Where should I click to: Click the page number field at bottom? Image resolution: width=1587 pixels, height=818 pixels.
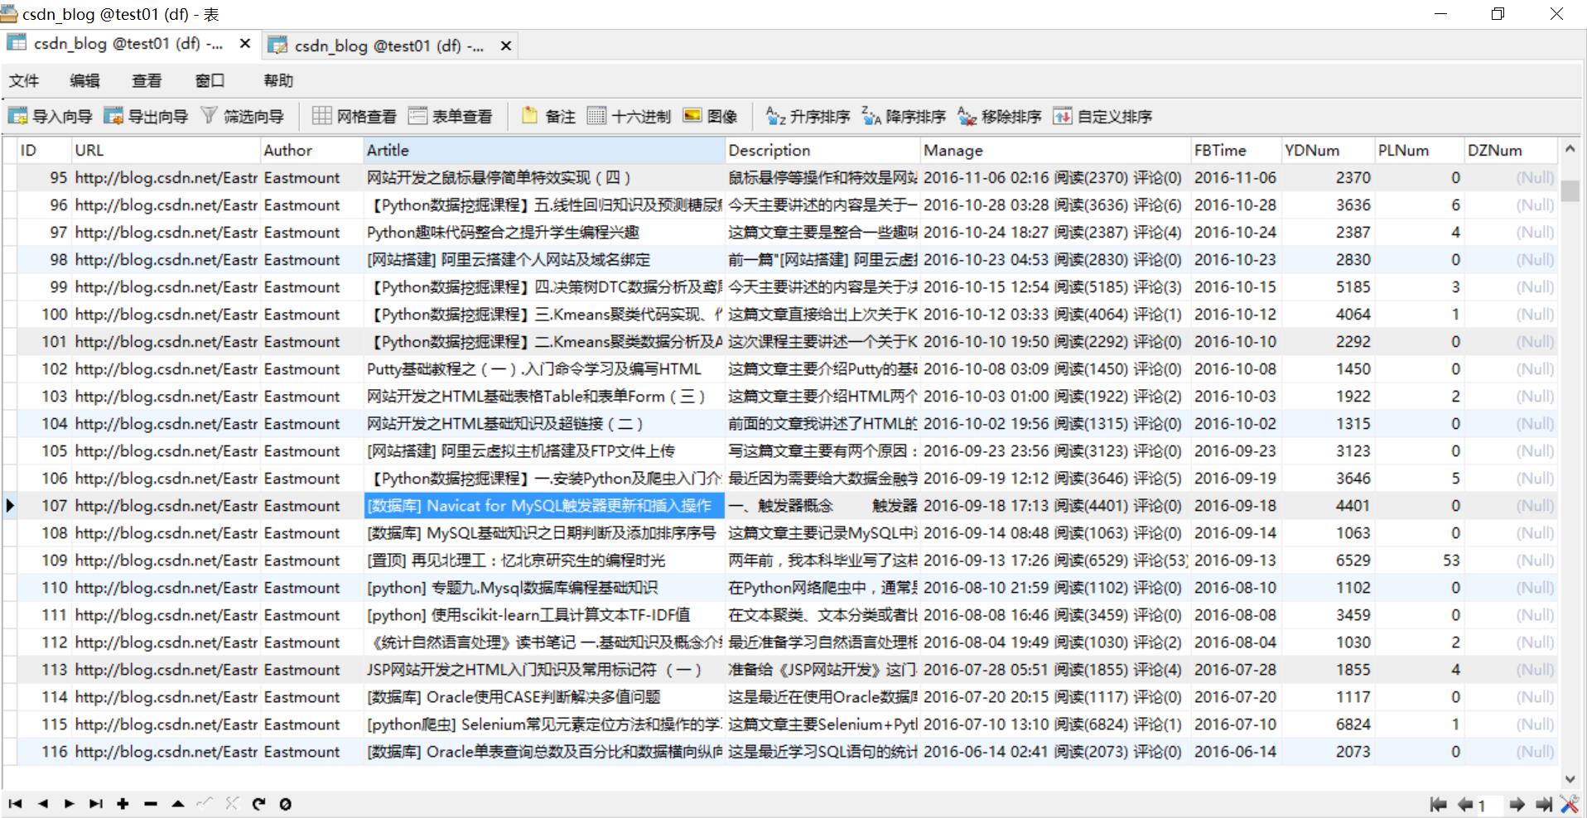pyautogui.click(x=1489, y=805)
